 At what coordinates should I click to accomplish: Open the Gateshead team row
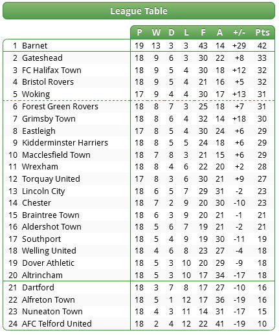[139, 58]
